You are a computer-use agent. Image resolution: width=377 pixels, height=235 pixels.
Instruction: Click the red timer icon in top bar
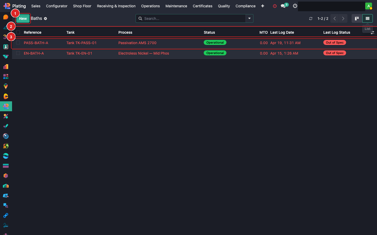tap(275, 6)
